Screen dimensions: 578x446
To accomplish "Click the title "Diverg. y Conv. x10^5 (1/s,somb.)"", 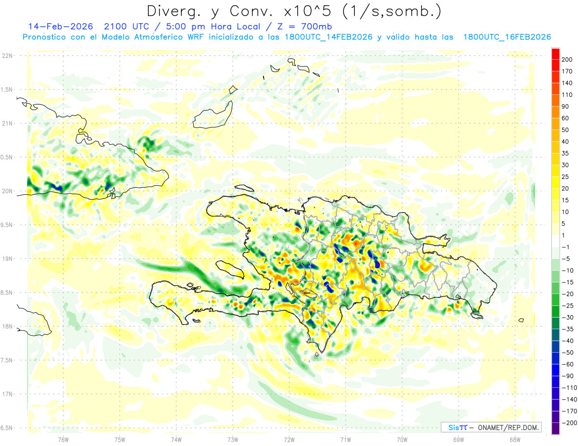I will point(294,11).
